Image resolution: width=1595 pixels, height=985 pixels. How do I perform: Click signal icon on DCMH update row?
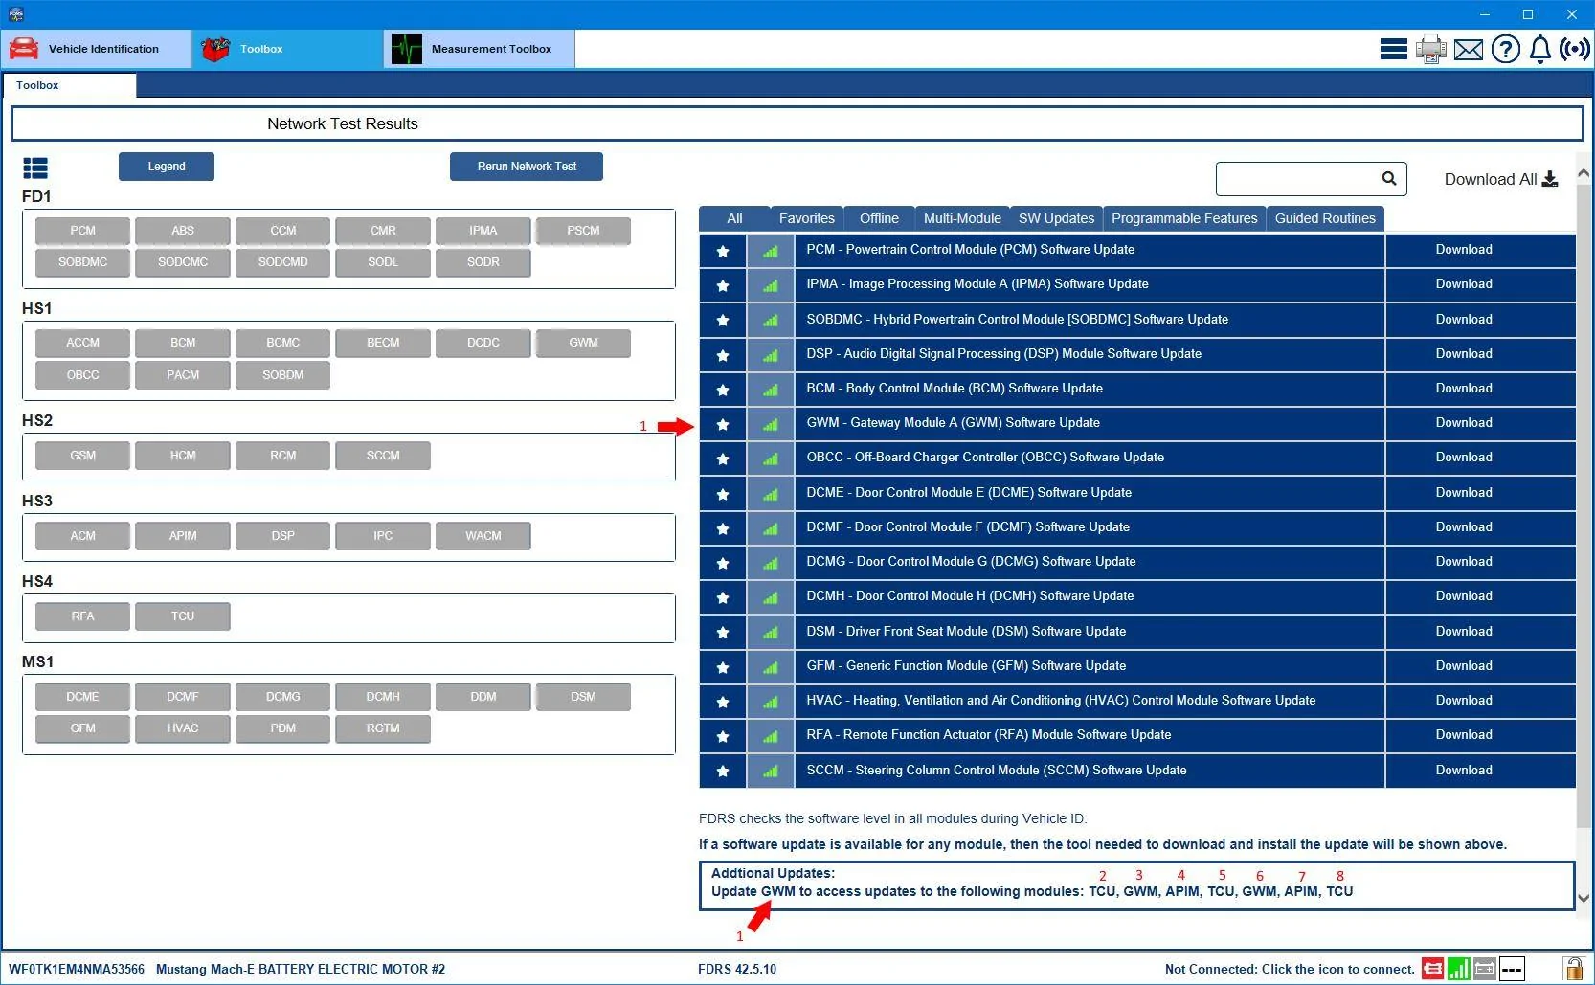[771, 597]
